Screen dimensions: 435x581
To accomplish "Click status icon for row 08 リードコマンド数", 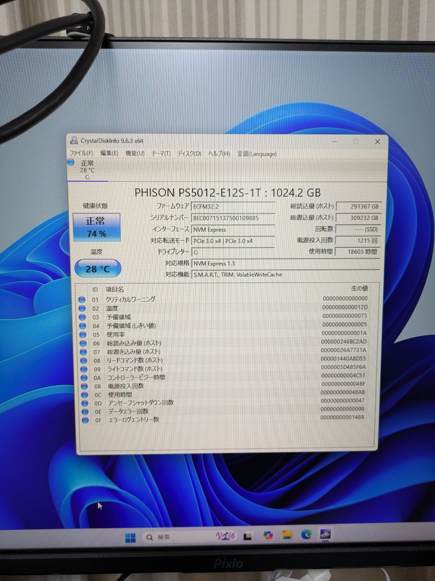I will click(84, 361).
